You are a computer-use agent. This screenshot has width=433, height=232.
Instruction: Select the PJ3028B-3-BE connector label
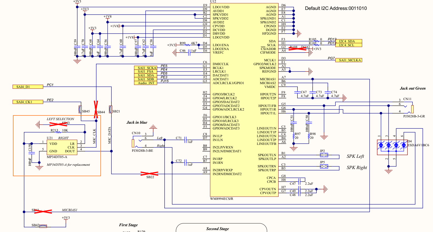[142, 151]
